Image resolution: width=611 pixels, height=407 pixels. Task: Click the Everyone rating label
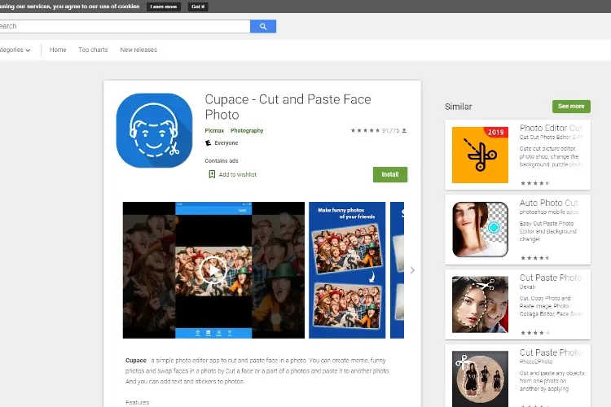coord(226,143)
